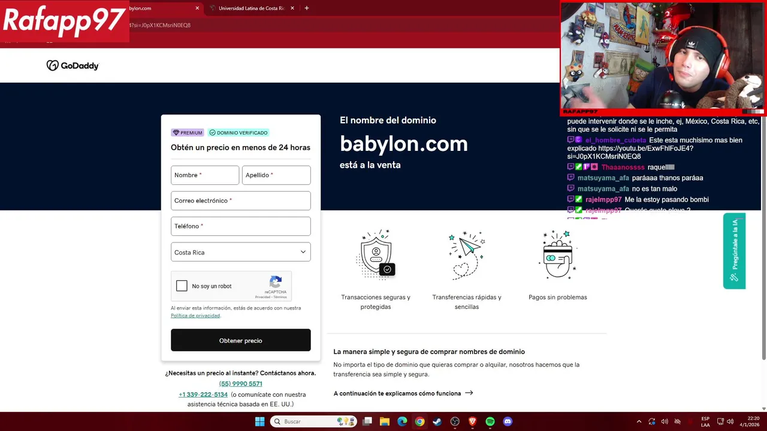Close the babylon.com browser tab
The width and height of the screenshot is (767, 431).
click(197, 8)
